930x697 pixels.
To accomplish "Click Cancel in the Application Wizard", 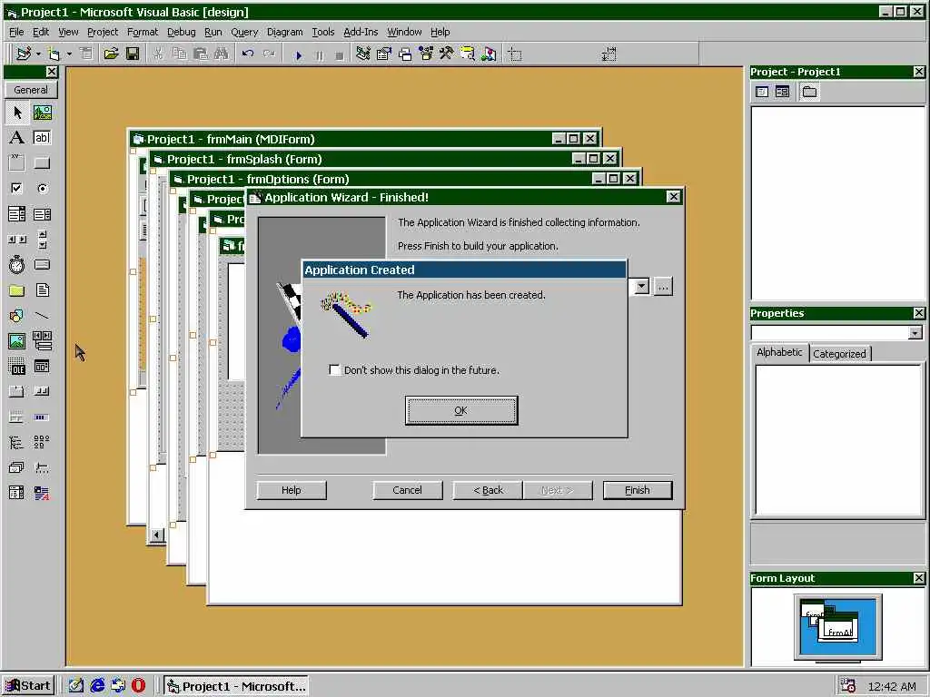I will point(408,490).
